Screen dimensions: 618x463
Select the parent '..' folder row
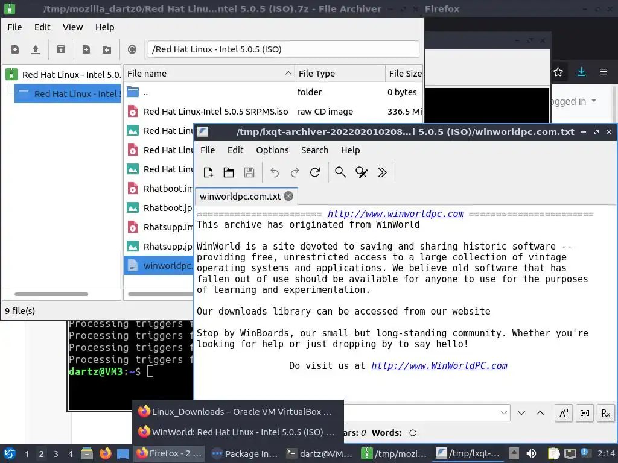[x=273, y=92]
